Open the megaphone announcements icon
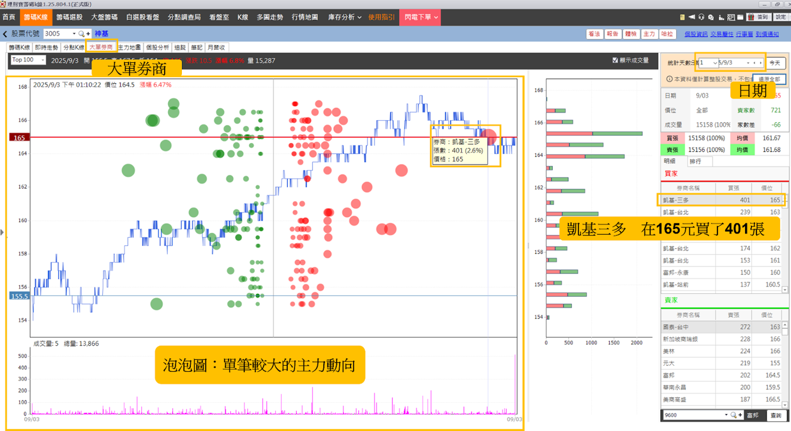Screen dimensions: 791x431 pyautogui.click(x=692, y=17)
